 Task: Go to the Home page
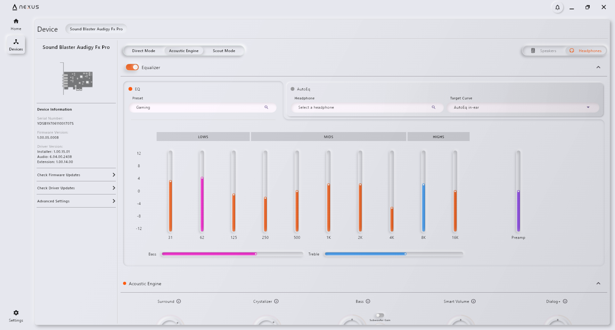coord(16,24)
